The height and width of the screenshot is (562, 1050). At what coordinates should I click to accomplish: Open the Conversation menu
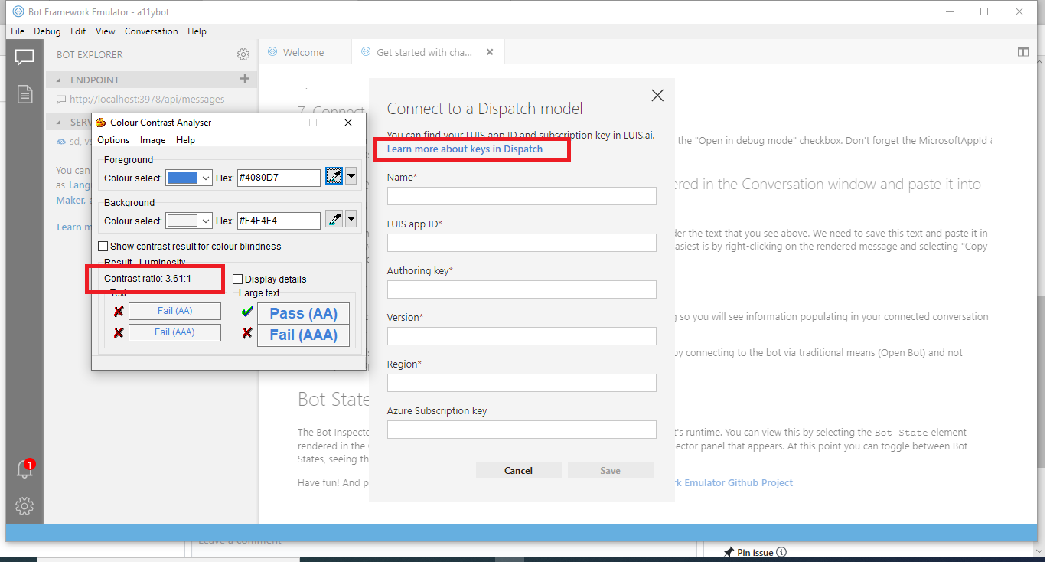(151, 31)
